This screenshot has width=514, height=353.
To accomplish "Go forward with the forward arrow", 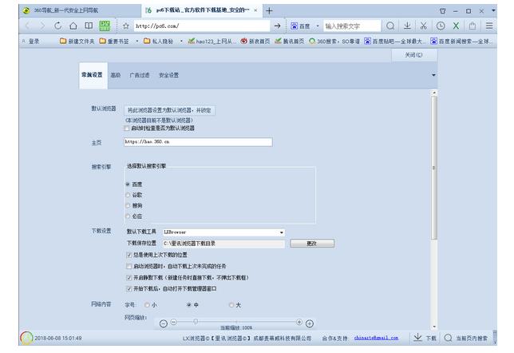I will pyautogui.click(x=42, y=26).
